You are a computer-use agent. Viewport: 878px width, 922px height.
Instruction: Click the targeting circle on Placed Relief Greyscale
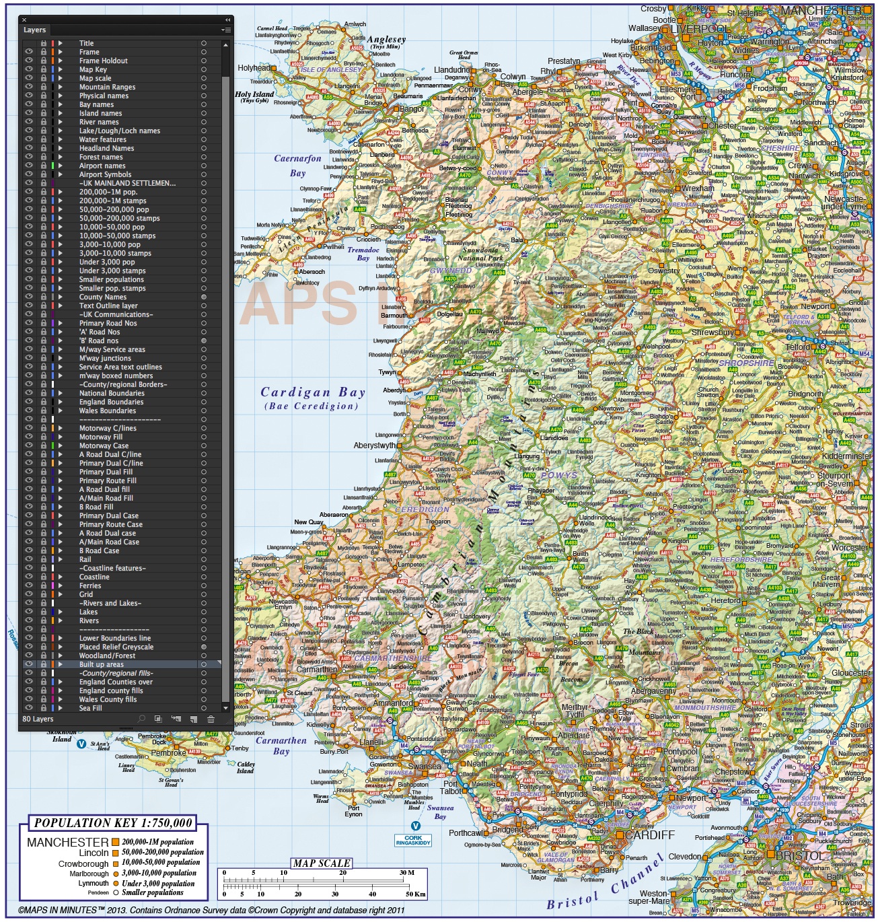tap(205, 646)
